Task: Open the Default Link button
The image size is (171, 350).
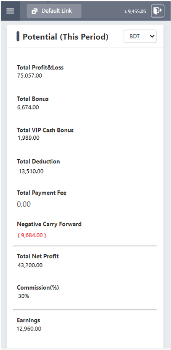Action: pyautogui.click(x=54, y=11)
